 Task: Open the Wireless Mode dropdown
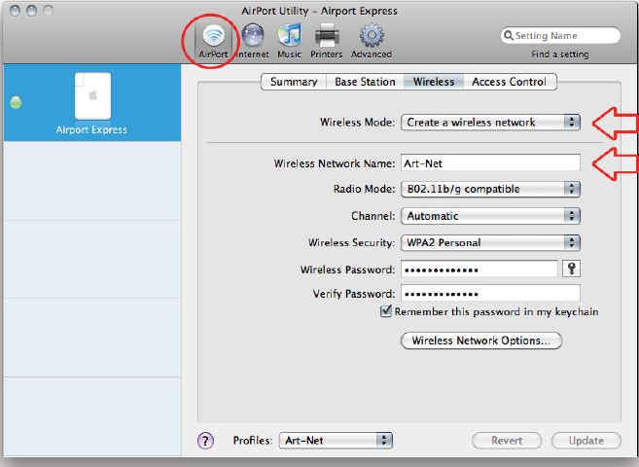(x=490, y=123)
